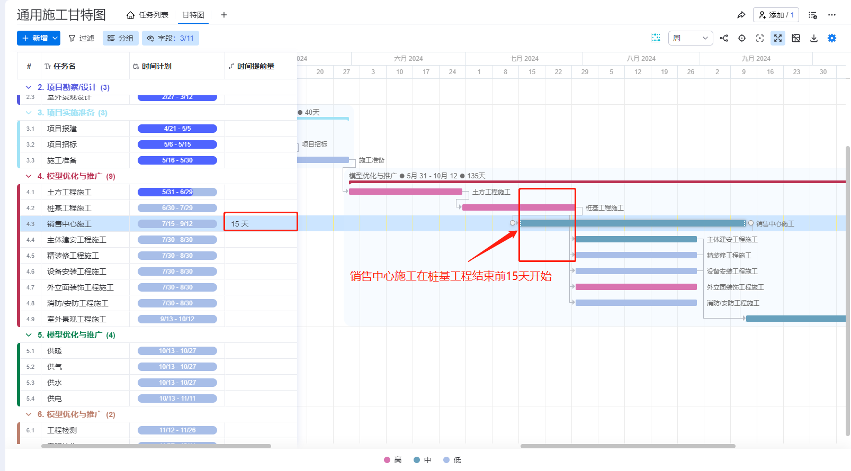The height and width of the screenshot is (471, 851).
Task: Click the home icon beside 任务列表
Action: point(130,15)
